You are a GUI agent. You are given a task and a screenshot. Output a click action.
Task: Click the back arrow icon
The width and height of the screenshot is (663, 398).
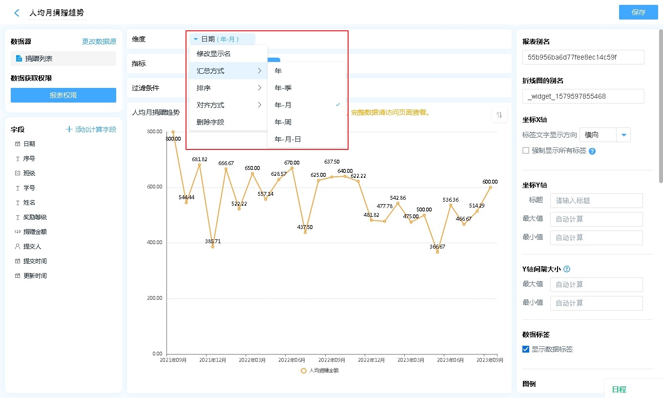tap(17, 13)
